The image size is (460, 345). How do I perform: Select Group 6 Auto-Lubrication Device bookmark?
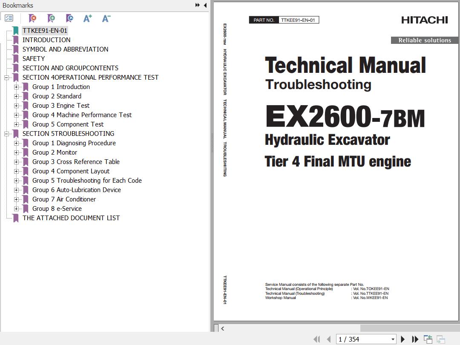pyautogui.click(x=77, y=190)
